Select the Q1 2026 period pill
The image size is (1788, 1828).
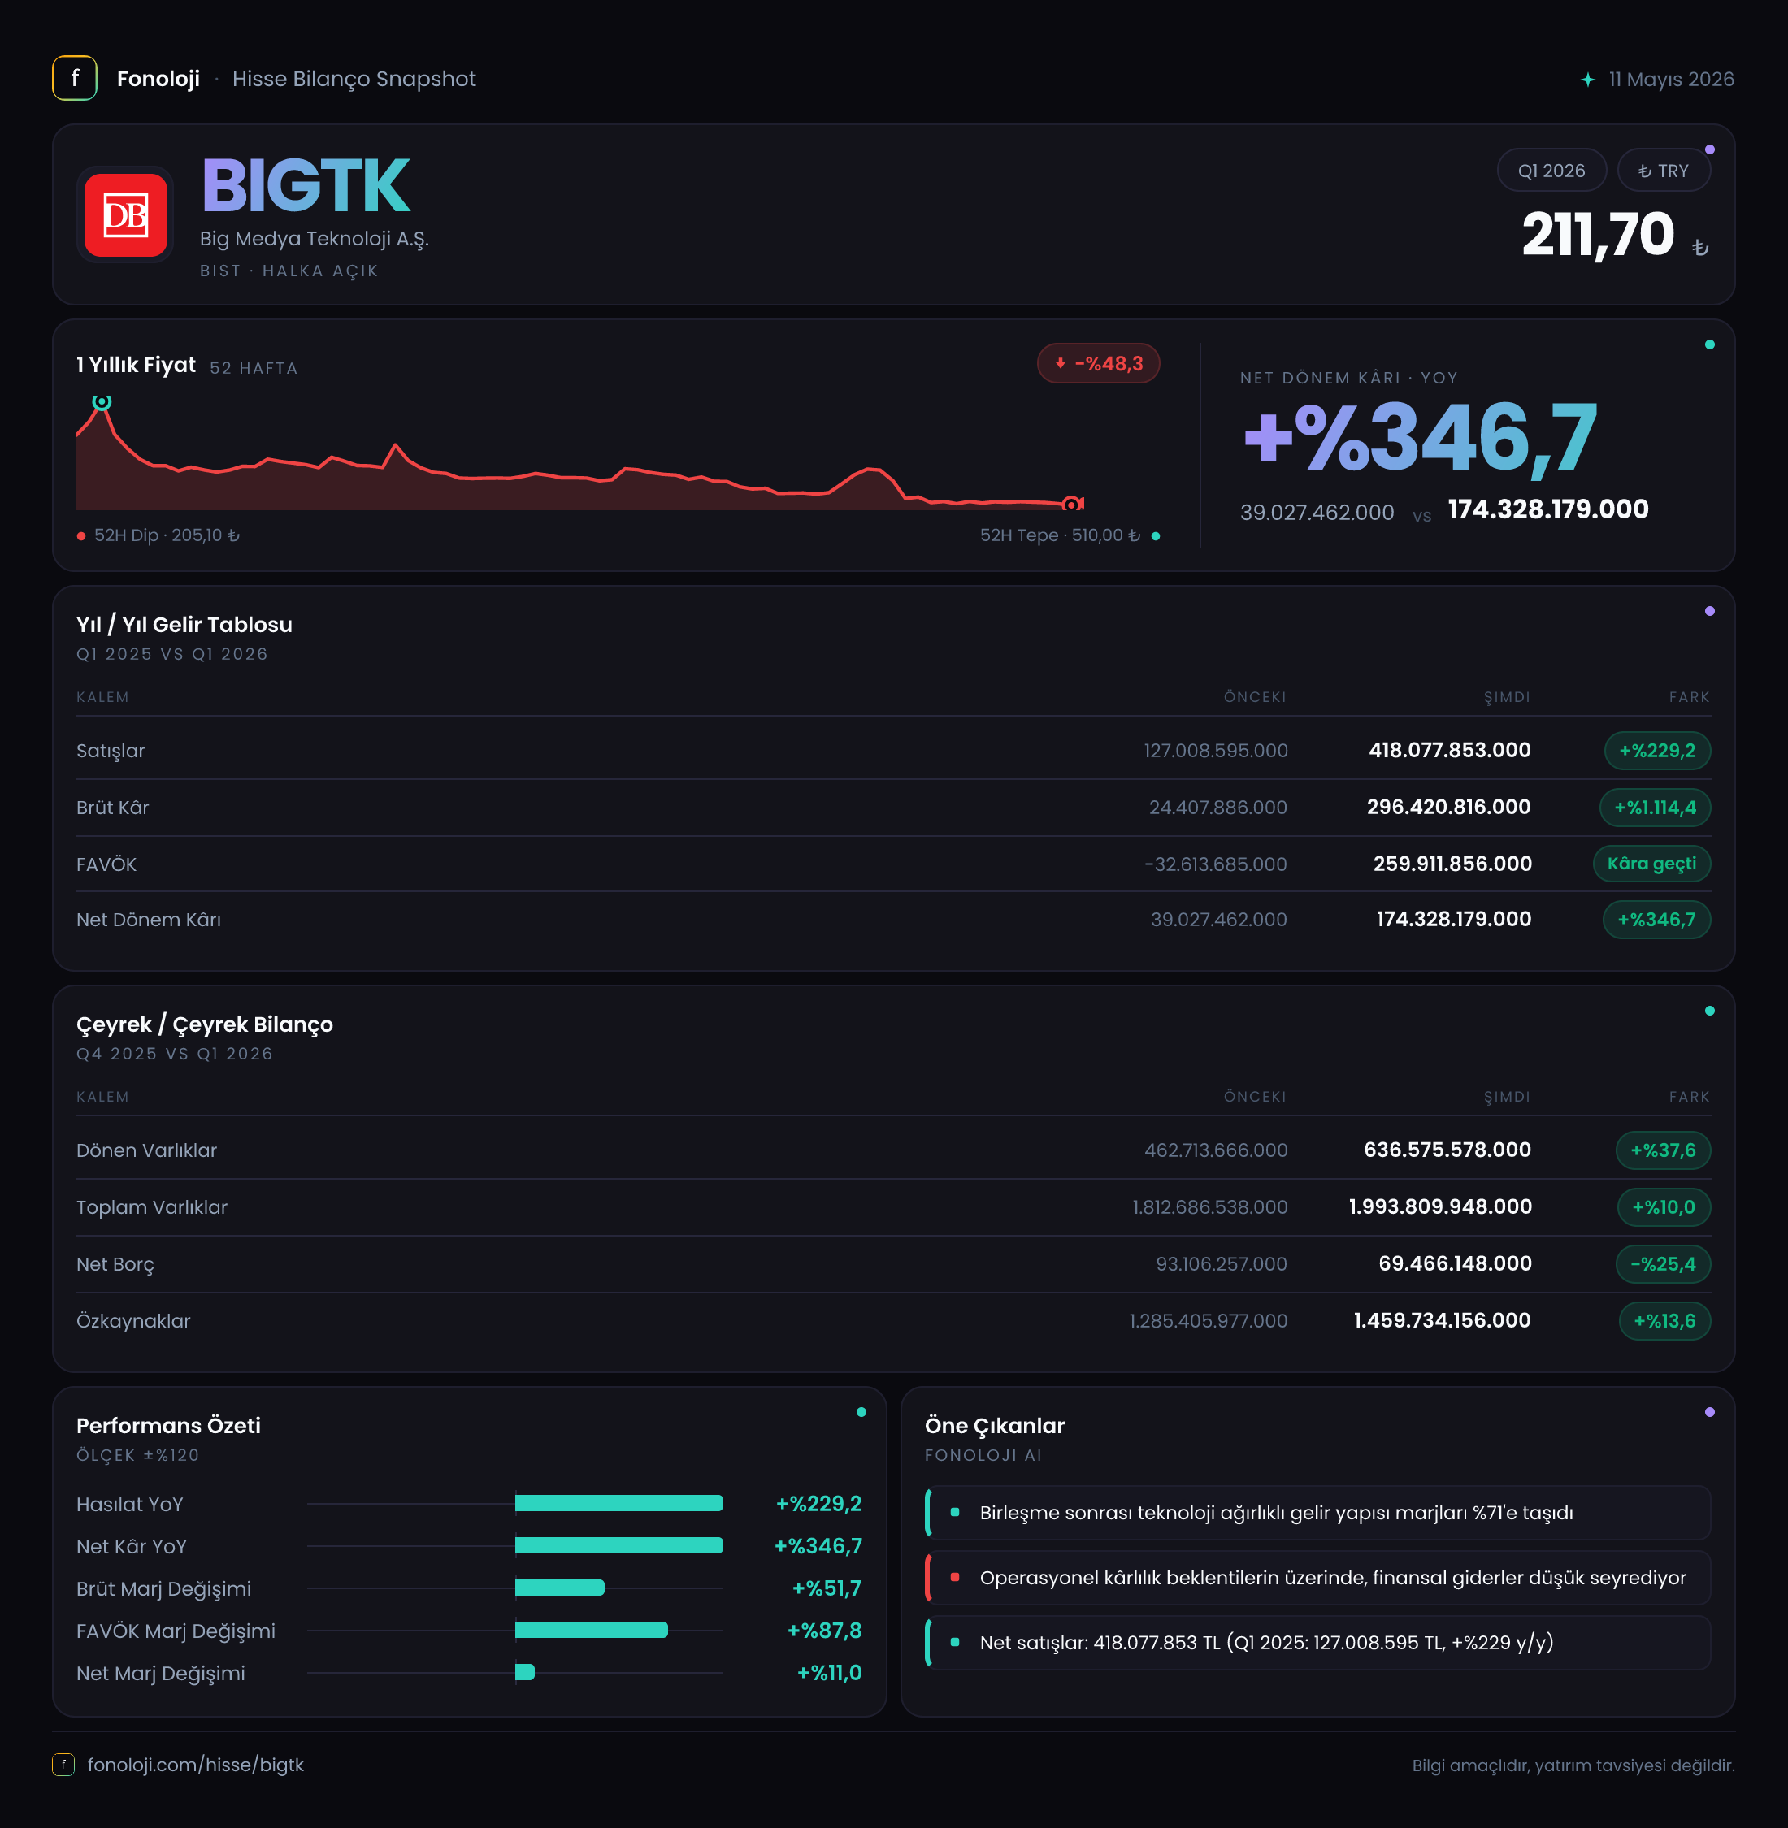tap(1551, 171)
